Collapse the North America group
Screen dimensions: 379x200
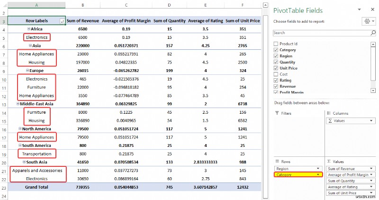coord(20,128)
